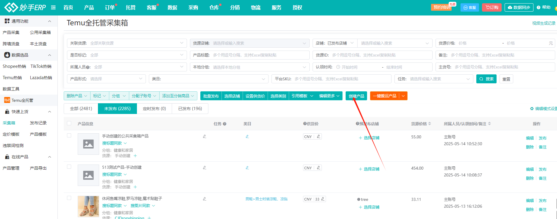The image size is (557, 219).
Task: Click the plus icon after 货源 手动创建 in first row
Action: click(135, 156)
